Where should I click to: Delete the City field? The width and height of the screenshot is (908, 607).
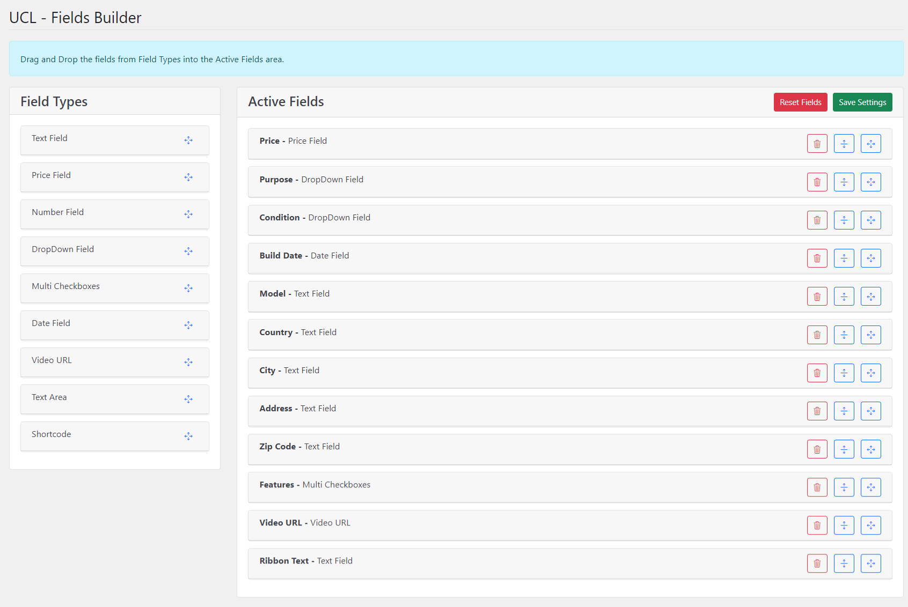click(x=817, y=373)
